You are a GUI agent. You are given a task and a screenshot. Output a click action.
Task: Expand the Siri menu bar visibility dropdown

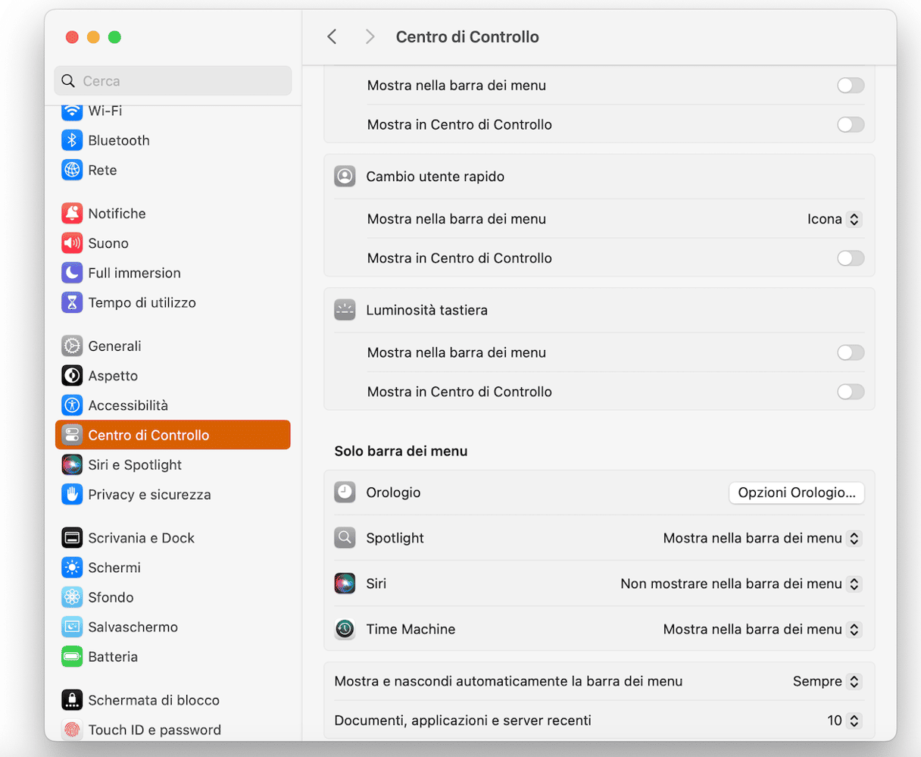[741, 583]
